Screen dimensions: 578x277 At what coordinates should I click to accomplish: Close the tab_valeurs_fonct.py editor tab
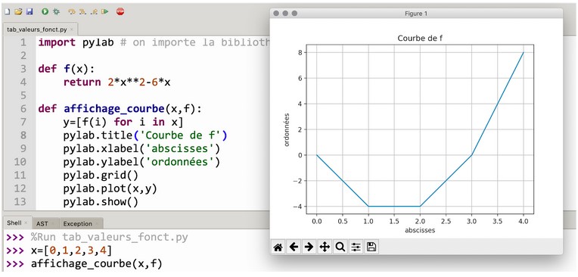click(72, 30)
